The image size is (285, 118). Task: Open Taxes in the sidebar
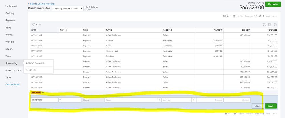[8, 56]
